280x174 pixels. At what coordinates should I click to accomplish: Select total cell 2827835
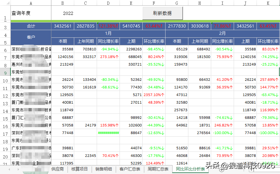pyautogui.click(x=86, y=26)
